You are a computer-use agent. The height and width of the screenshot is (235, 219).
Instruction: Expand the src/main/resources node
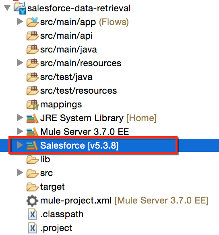tap(20, 63)
